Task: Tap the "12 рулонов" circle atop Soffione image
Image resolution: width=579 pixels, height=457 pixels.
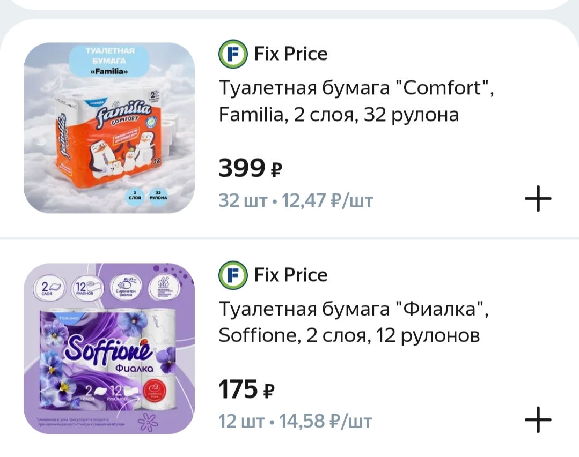Action: [85, 287]
